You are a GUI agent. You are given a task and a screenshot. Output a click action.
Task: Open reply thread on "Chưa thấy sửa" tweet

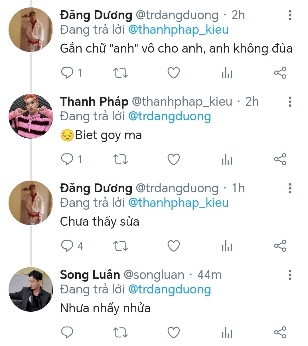coord(67,246)
